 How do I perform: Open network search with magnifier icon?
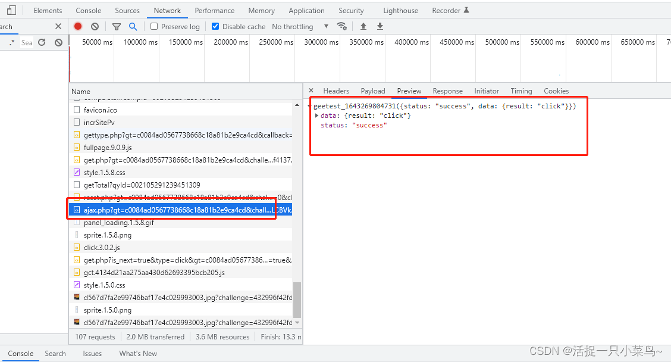(133, 27)
